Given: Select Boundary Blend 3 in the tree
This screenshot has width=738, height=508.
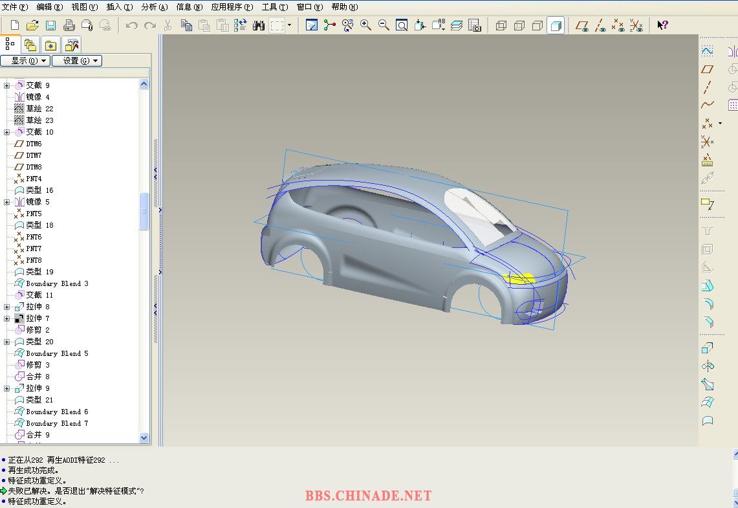Looking at the screenshot, I should 57,283.
